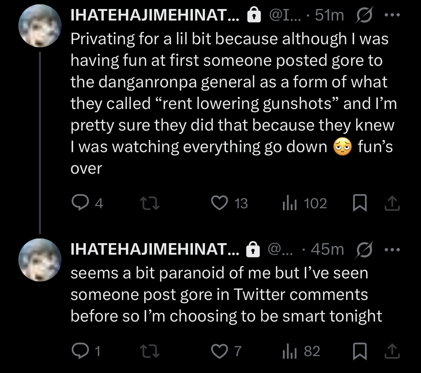
Task: Open more options menu on first tweet
Action: click(392, 15)
